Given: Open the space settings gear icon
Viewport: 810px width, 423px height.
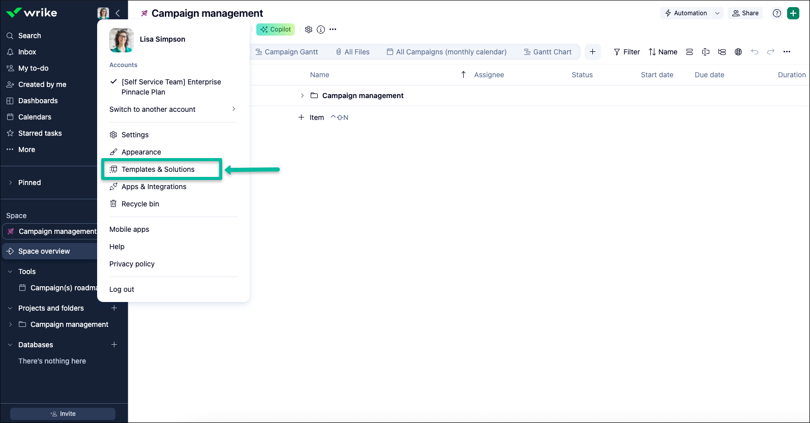Looking at the screenshot, I should click(309, 29).
